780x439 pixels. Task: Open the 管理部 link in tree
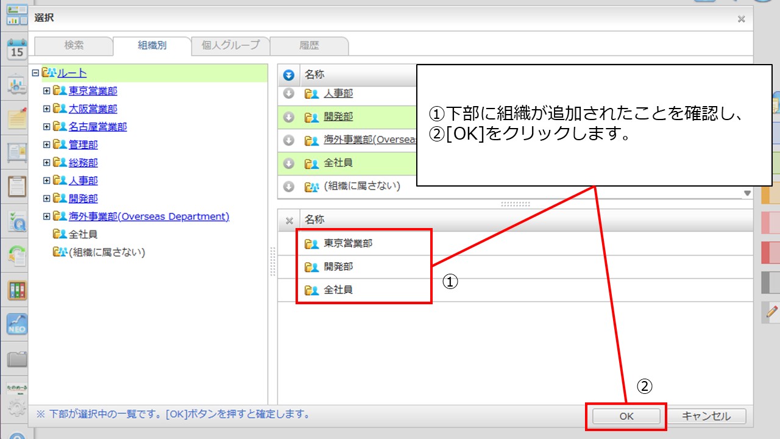pos(83,145)
